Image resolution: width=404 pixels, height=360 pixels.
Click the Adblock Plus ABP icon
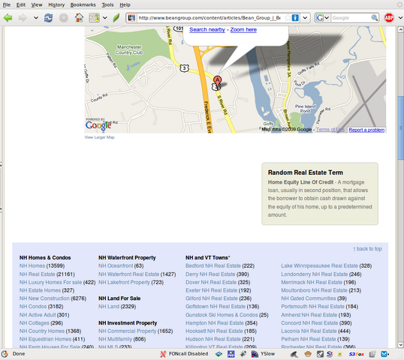coord(389,18)
